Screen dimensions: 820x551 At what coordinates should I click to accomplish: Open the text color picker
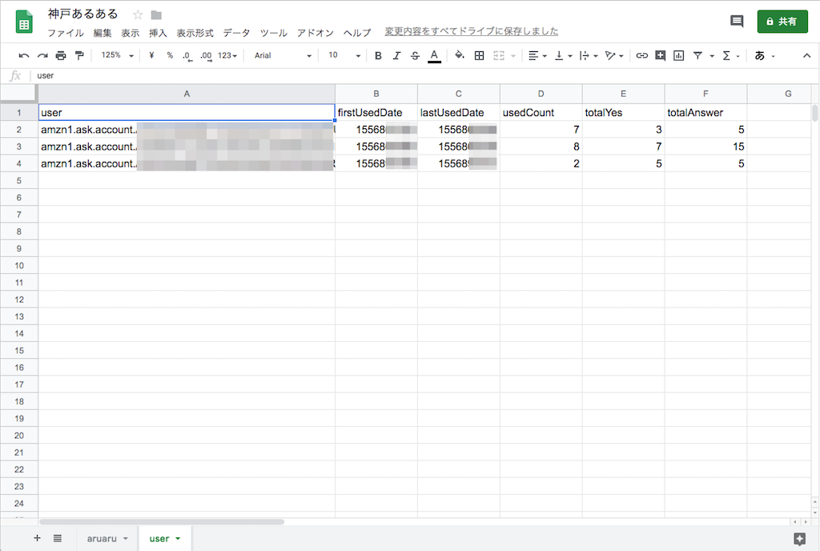434,55
